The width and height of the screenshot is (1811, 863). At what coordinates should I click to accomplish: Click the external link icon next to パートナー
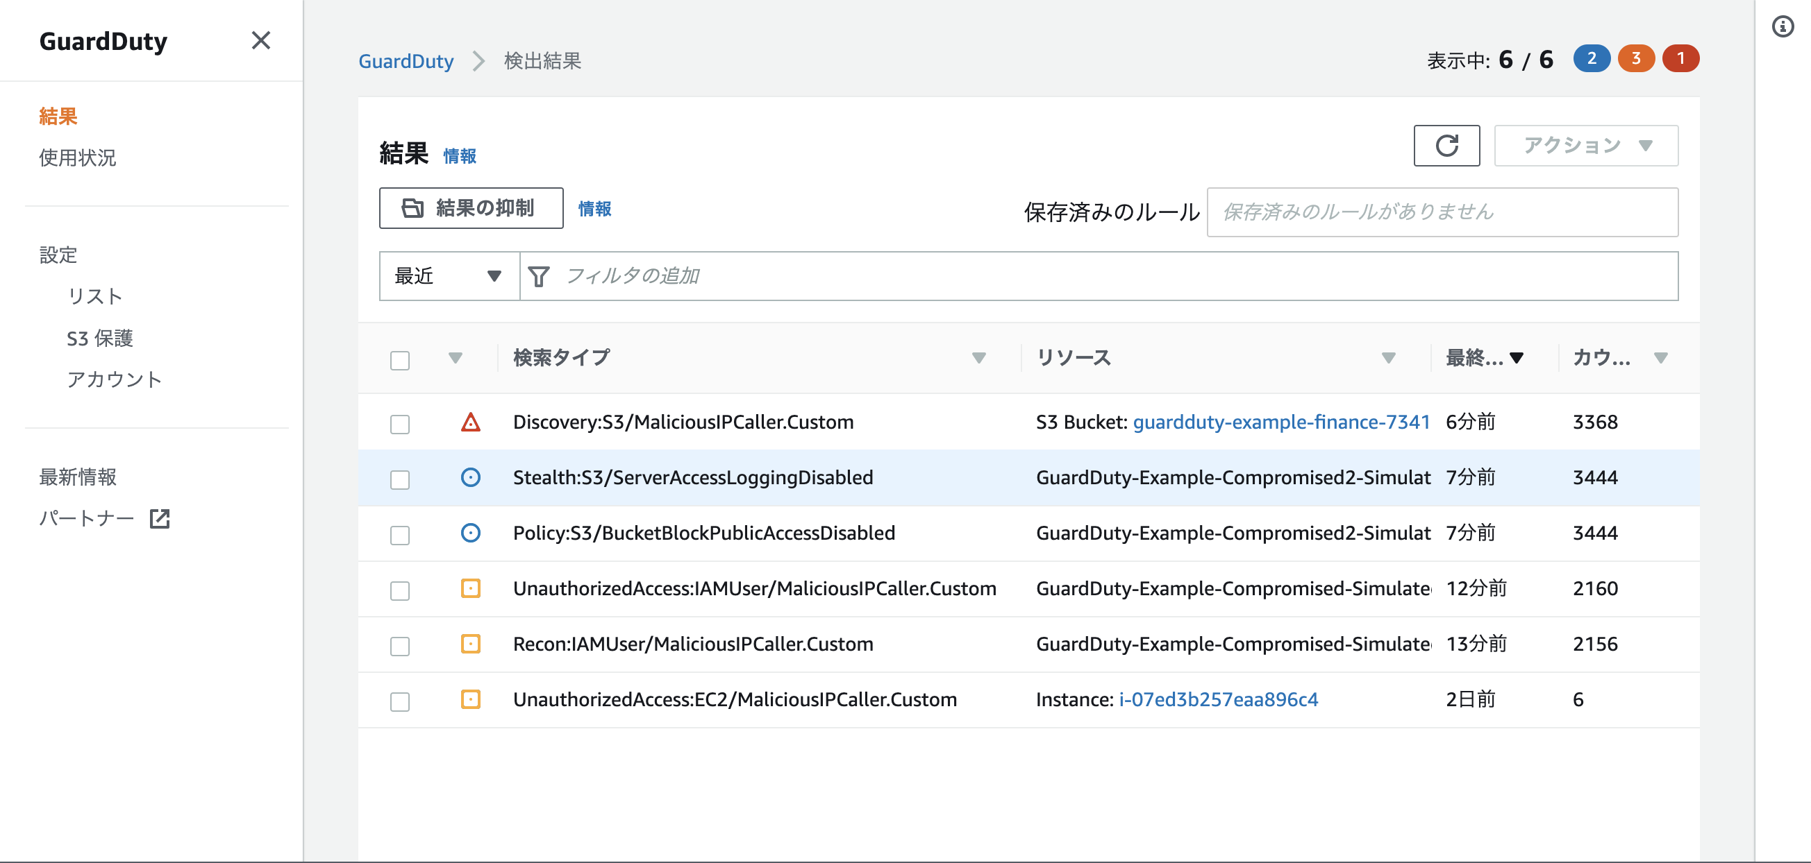click(160, 519)
